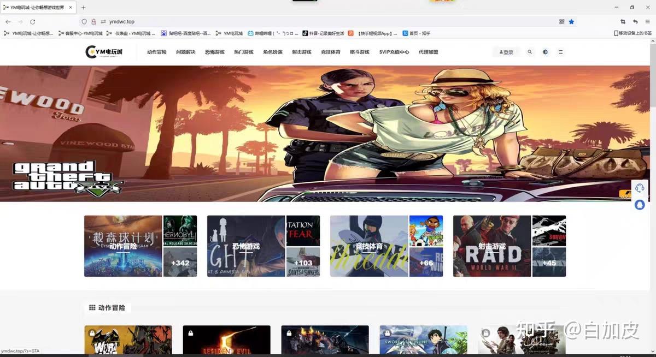The height and width of the screenshot is (357, 656).
Task: Open the 恐怖游戏 category card
Action: coord(246,246)
